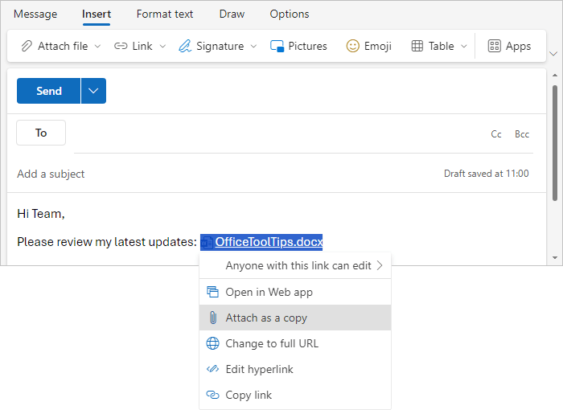Screen dimensions: 563x410
Task: Click the Open in Web app icon
Action: pyautogui.click(x=212, y=292)
